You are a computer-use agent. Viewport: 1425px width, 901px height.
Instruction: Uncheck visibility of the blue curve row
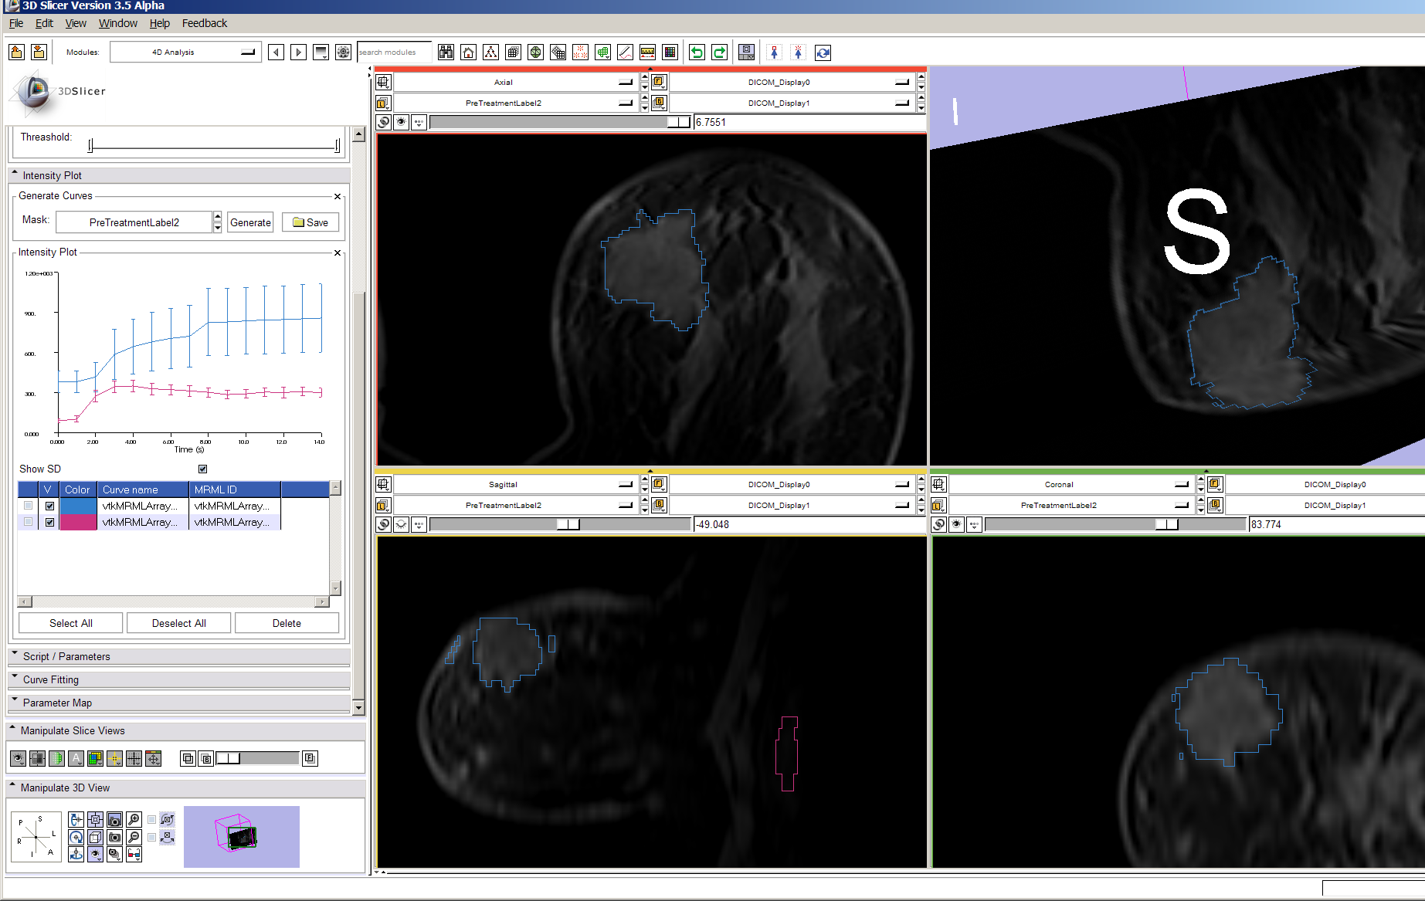pyautogui.click(x=49, y=506)
